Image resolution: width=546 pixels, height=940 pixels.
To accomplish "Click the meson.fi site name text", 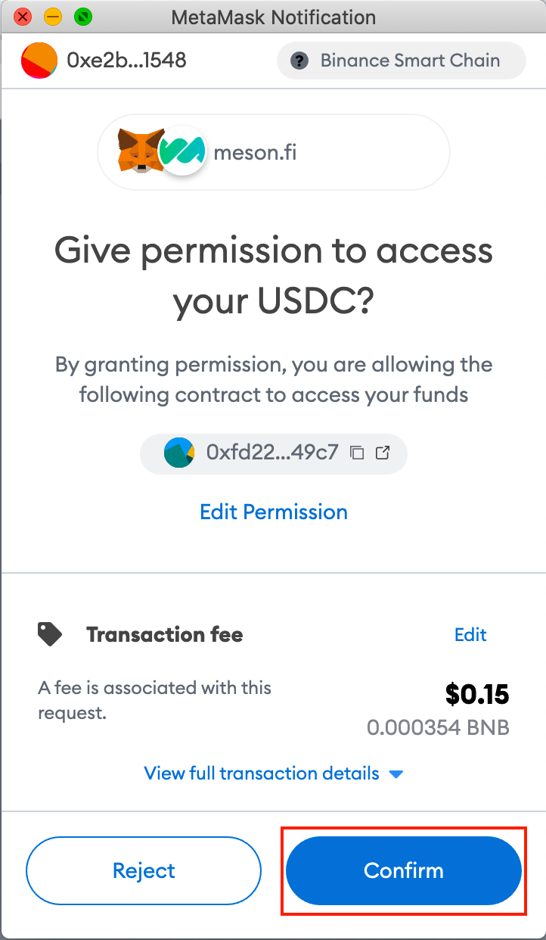I will pos(255,153).
